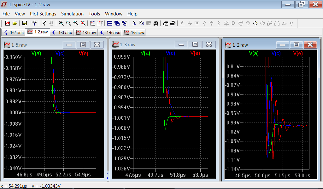Image resolution: width=323 pixels, height=189 pixels.
Task: Maximize the 1-3.raw plot window
Action: click(195, 44)
